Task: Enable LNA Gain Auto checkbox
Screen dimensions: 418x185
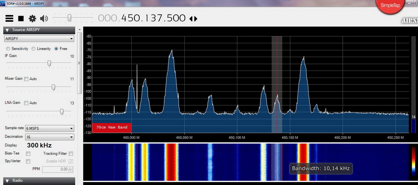Action: [26, 103]
